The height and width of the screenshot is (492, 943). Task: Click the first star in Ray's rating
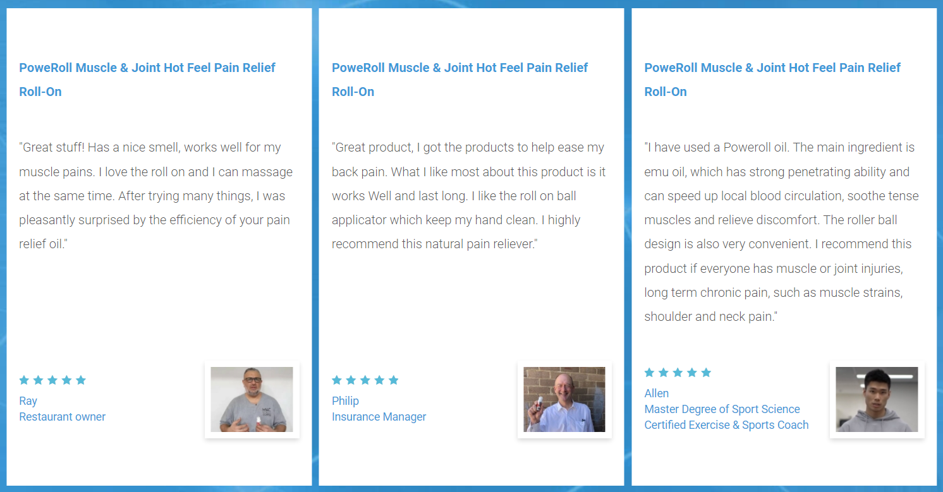click(24, 380)
